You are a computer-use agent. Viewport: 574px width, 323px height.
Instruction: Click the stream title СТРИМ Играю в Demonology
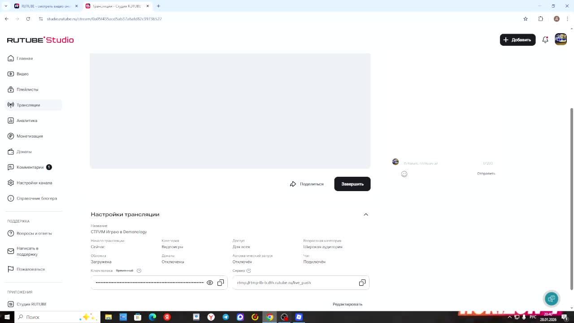119,232
